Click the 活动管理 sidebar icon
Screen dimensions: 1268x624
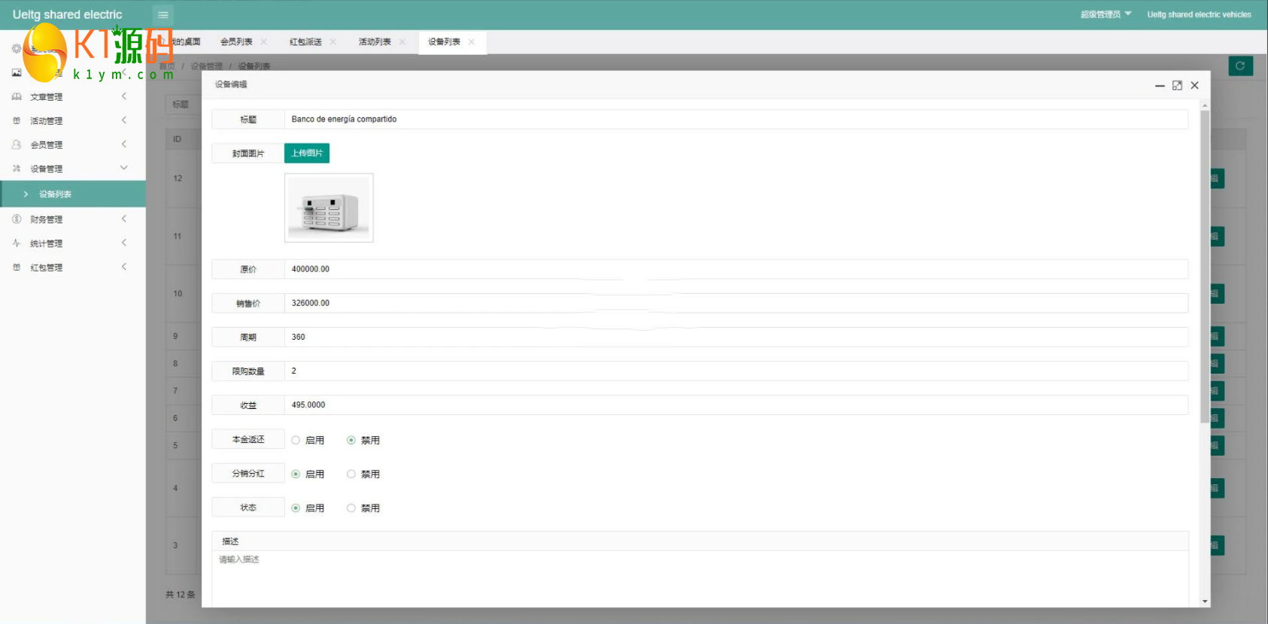tap(17, 121)
